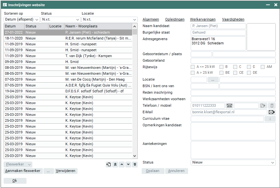Viewport: 280px width, 188px height.
Task: Click the telephone dial icon
Action: click(x=229, y=106)
